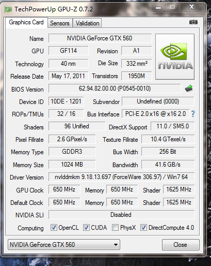The height and width of the screenshot is (266, 211).
Task: Select the Graphics Card tab
Action: (26, 22)
